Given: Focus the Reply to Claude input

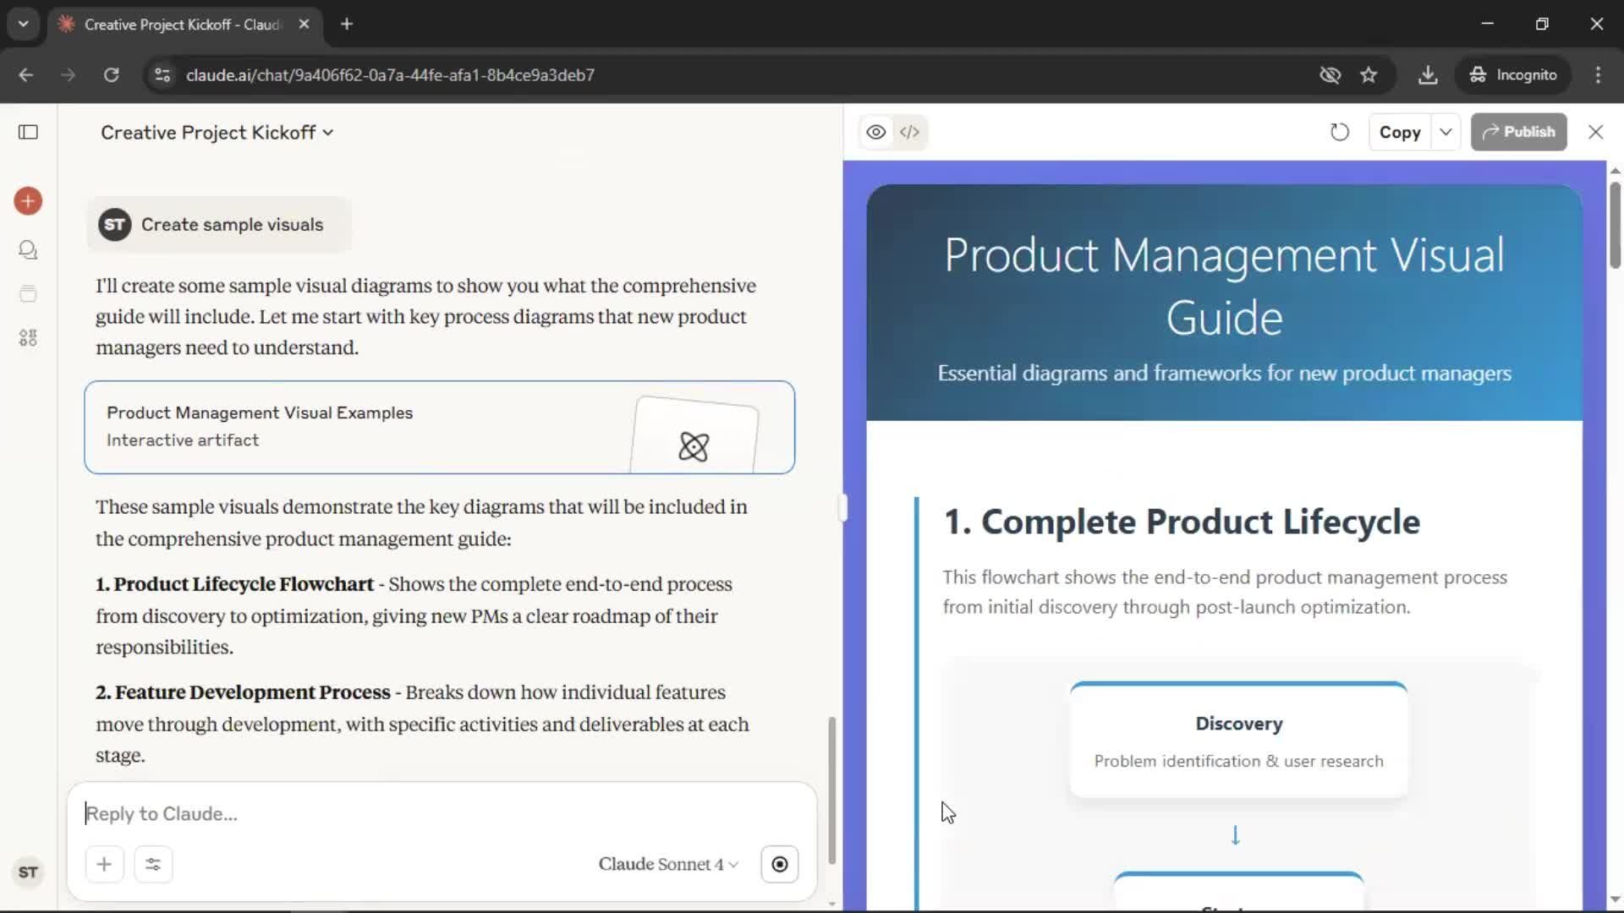Looking at the screenshot, I should (x=440, y=813).
